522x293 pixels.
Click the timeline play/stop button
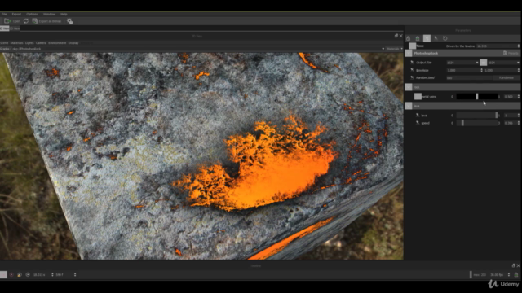click(x=3, y=275)
